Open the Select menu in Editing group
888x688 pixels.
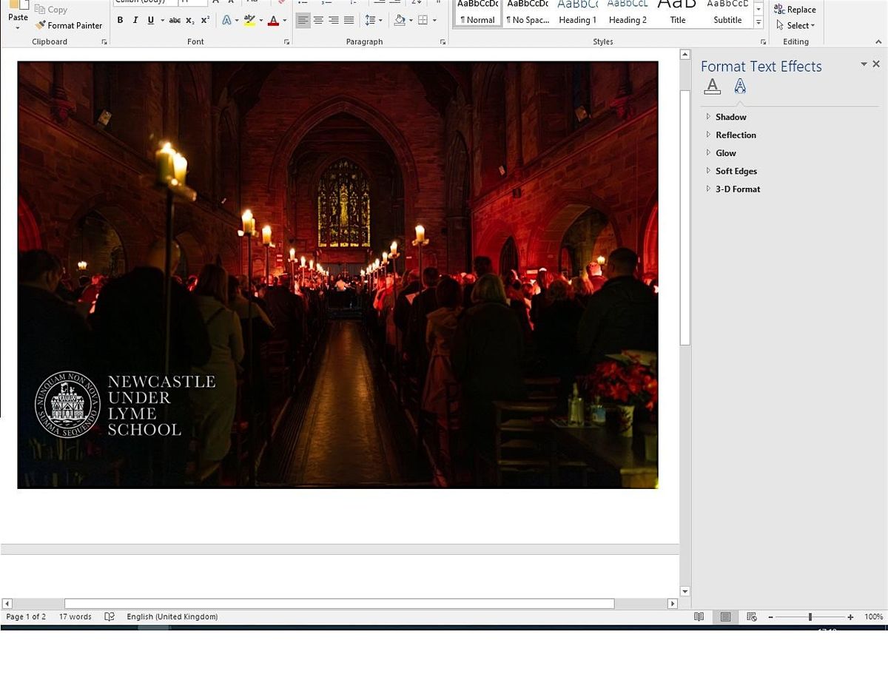click(x=796, y=25)
